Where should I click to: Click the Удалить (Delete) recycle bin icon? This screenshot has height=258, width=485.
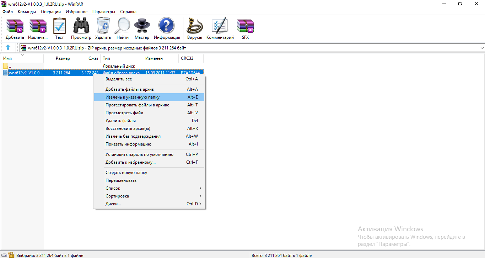point(103,28)
